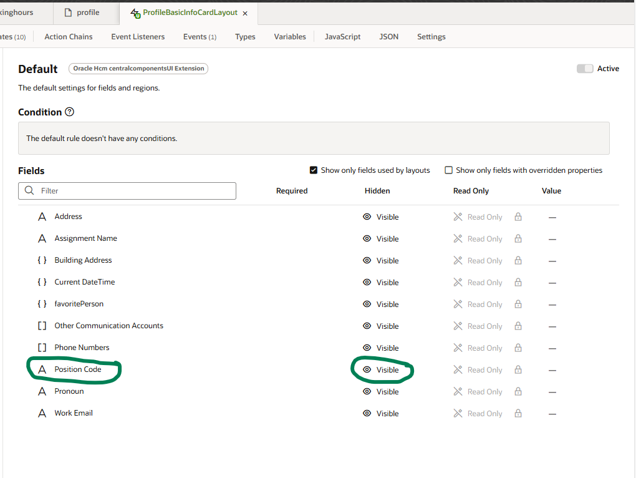
Task: Click lock icon in favoritePerson row
Action: coord(518,305)
